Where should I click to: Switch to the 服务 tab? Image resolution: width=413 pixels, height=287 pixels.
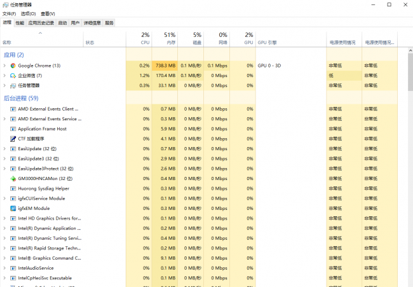point(109,23)
